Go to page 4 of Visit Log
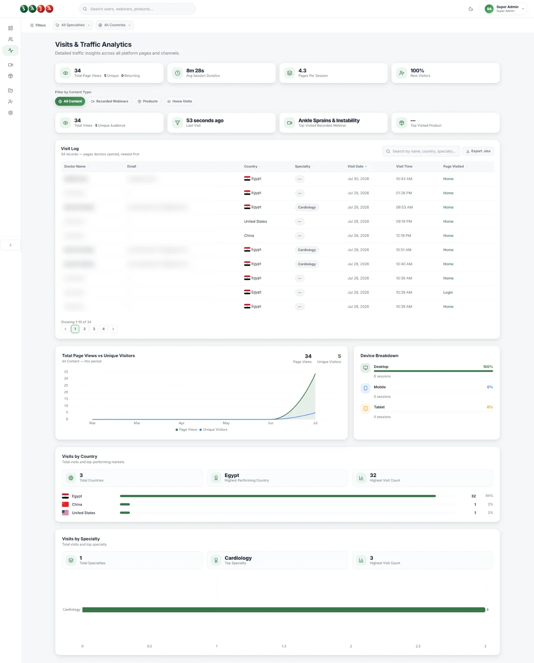The height and width of the screenshot is (663, 534). coord(103,329)
